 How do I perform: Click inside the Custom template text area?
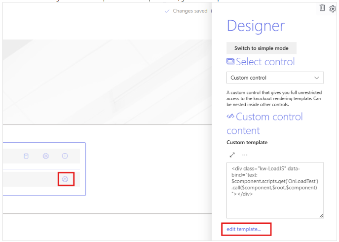click(275, 191)
